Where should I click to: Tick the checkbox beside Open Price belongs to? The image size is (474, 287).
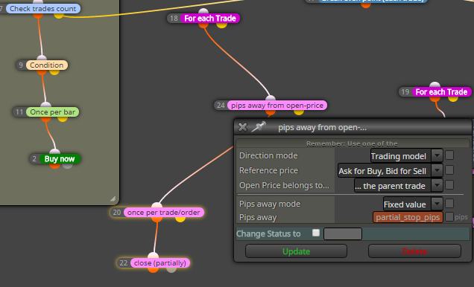[x=449, y=184]
